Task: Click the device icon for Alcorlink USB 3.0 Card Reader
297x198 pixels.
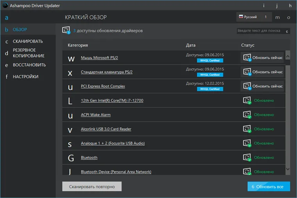Action: pos(70,130)
